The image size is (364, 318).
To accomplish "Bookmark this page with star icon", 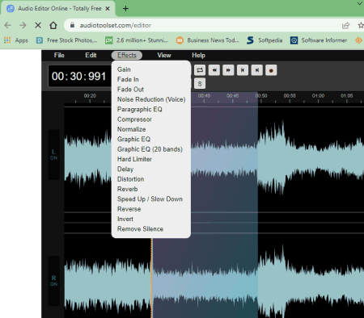I will pyautogui.click(x=361, y=25).
